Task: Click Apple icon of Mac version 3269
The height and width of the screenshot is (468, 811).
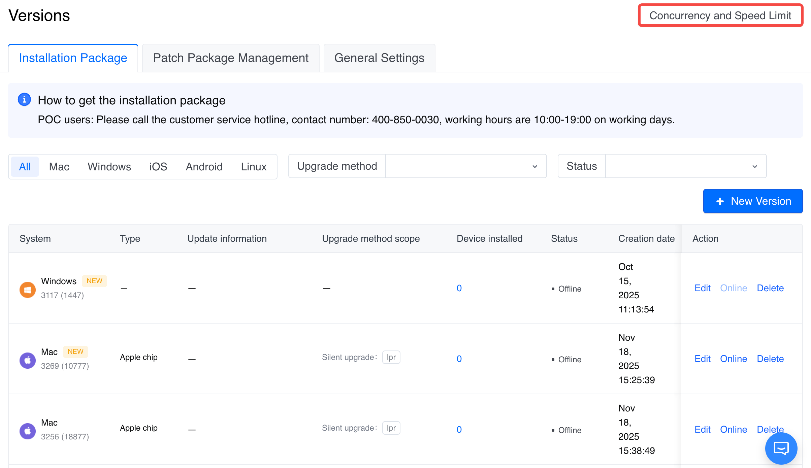Action: point(28,360)
